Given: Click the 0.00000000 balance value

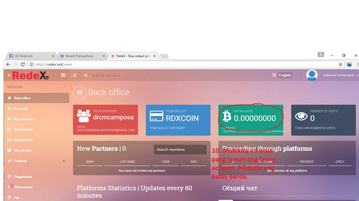Looking at the screenshot, I should pos(255,118).
